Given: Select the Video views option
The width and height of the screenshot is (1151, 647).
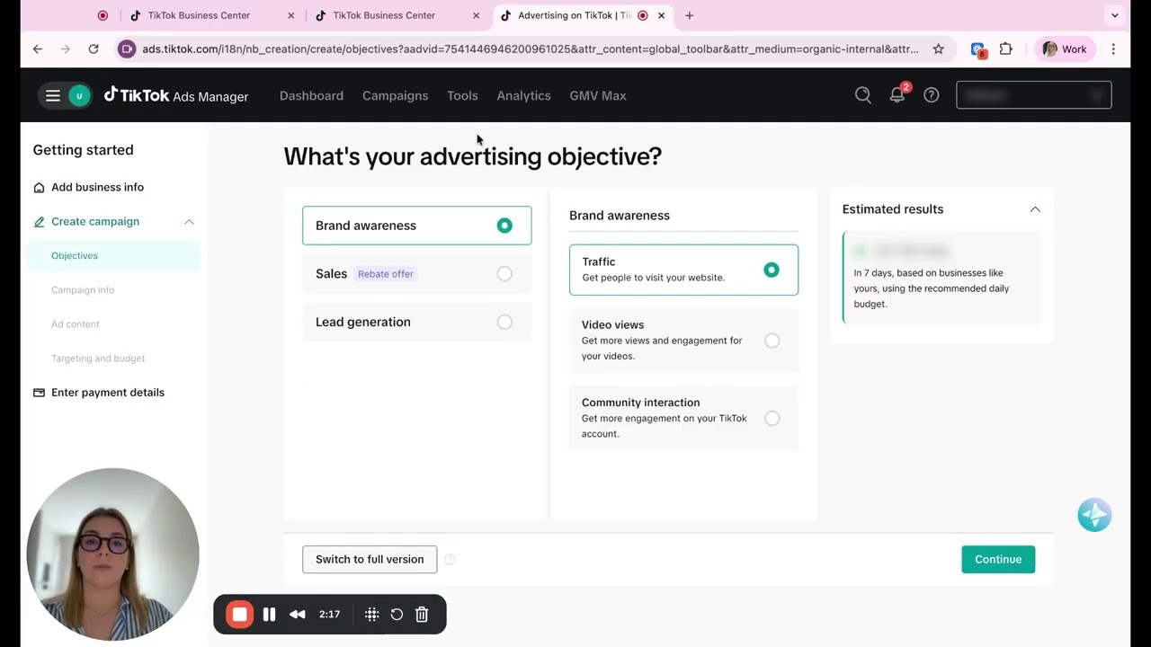Looking at the screenshot, I should [683, 341].
